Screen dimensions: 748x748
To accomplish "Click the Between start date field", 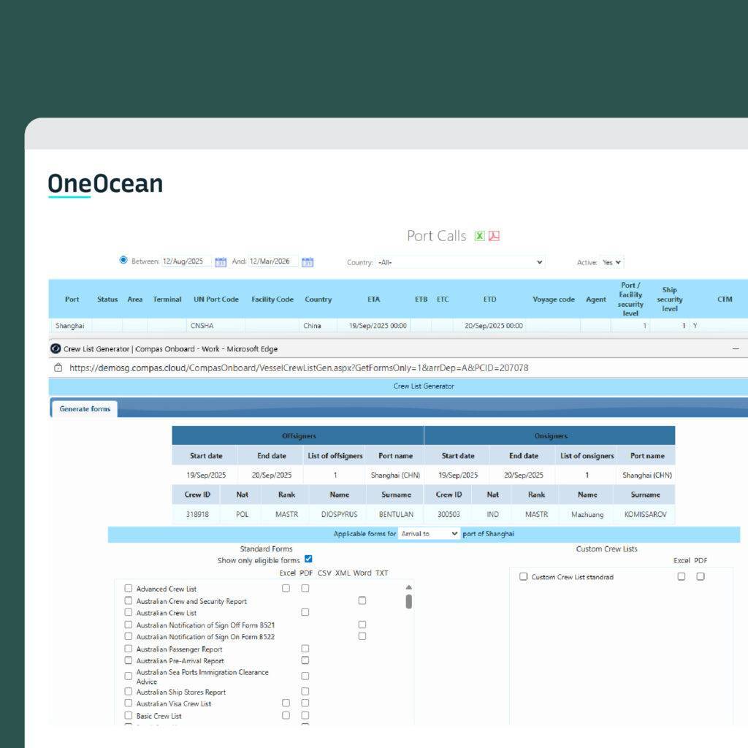I will click(186, 262).
